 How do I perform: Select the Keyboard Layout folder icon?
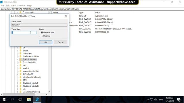[x=20, y=83]
